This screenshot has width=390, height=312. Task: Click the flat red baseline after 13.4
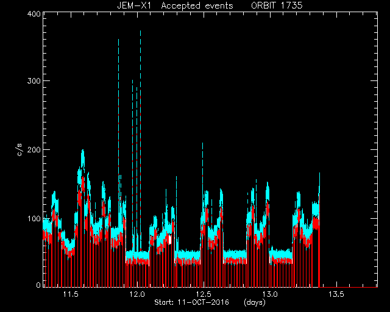pyautogui.click(x=349, y=287)
